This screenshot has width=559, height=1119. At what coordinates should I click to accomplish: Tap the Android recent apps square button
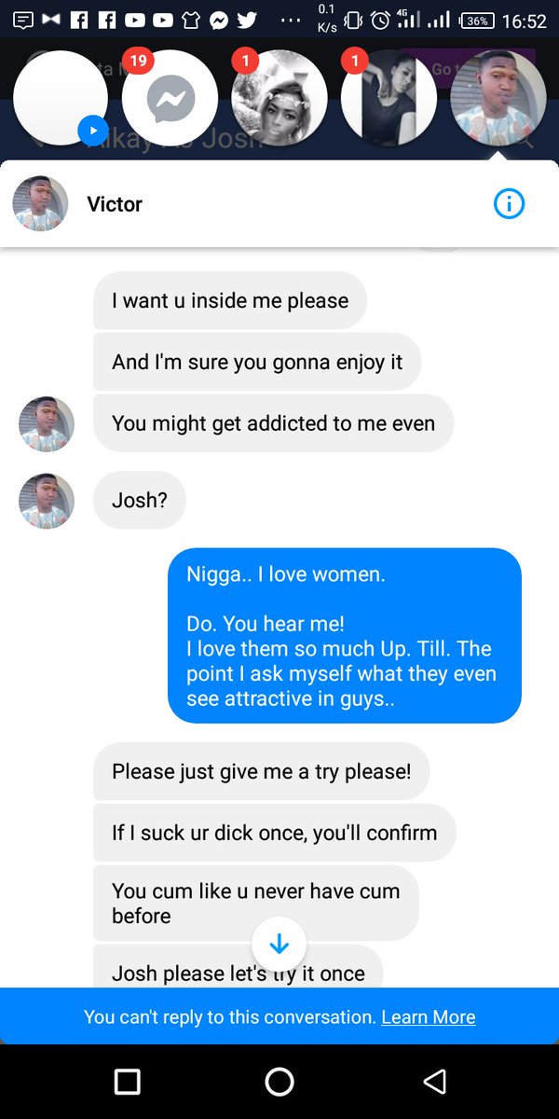(x=128, y=1081)
